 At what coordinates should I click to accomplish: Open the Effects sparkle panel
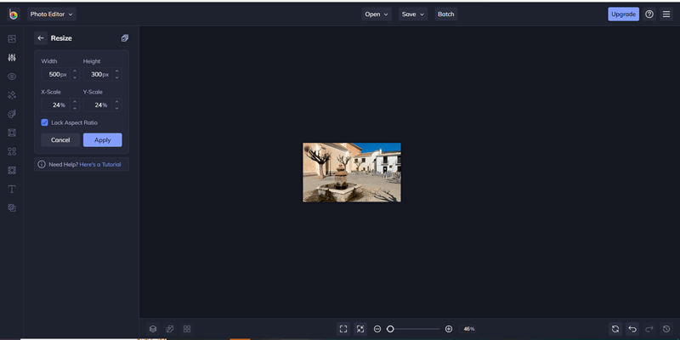click(x=12, y=95)
